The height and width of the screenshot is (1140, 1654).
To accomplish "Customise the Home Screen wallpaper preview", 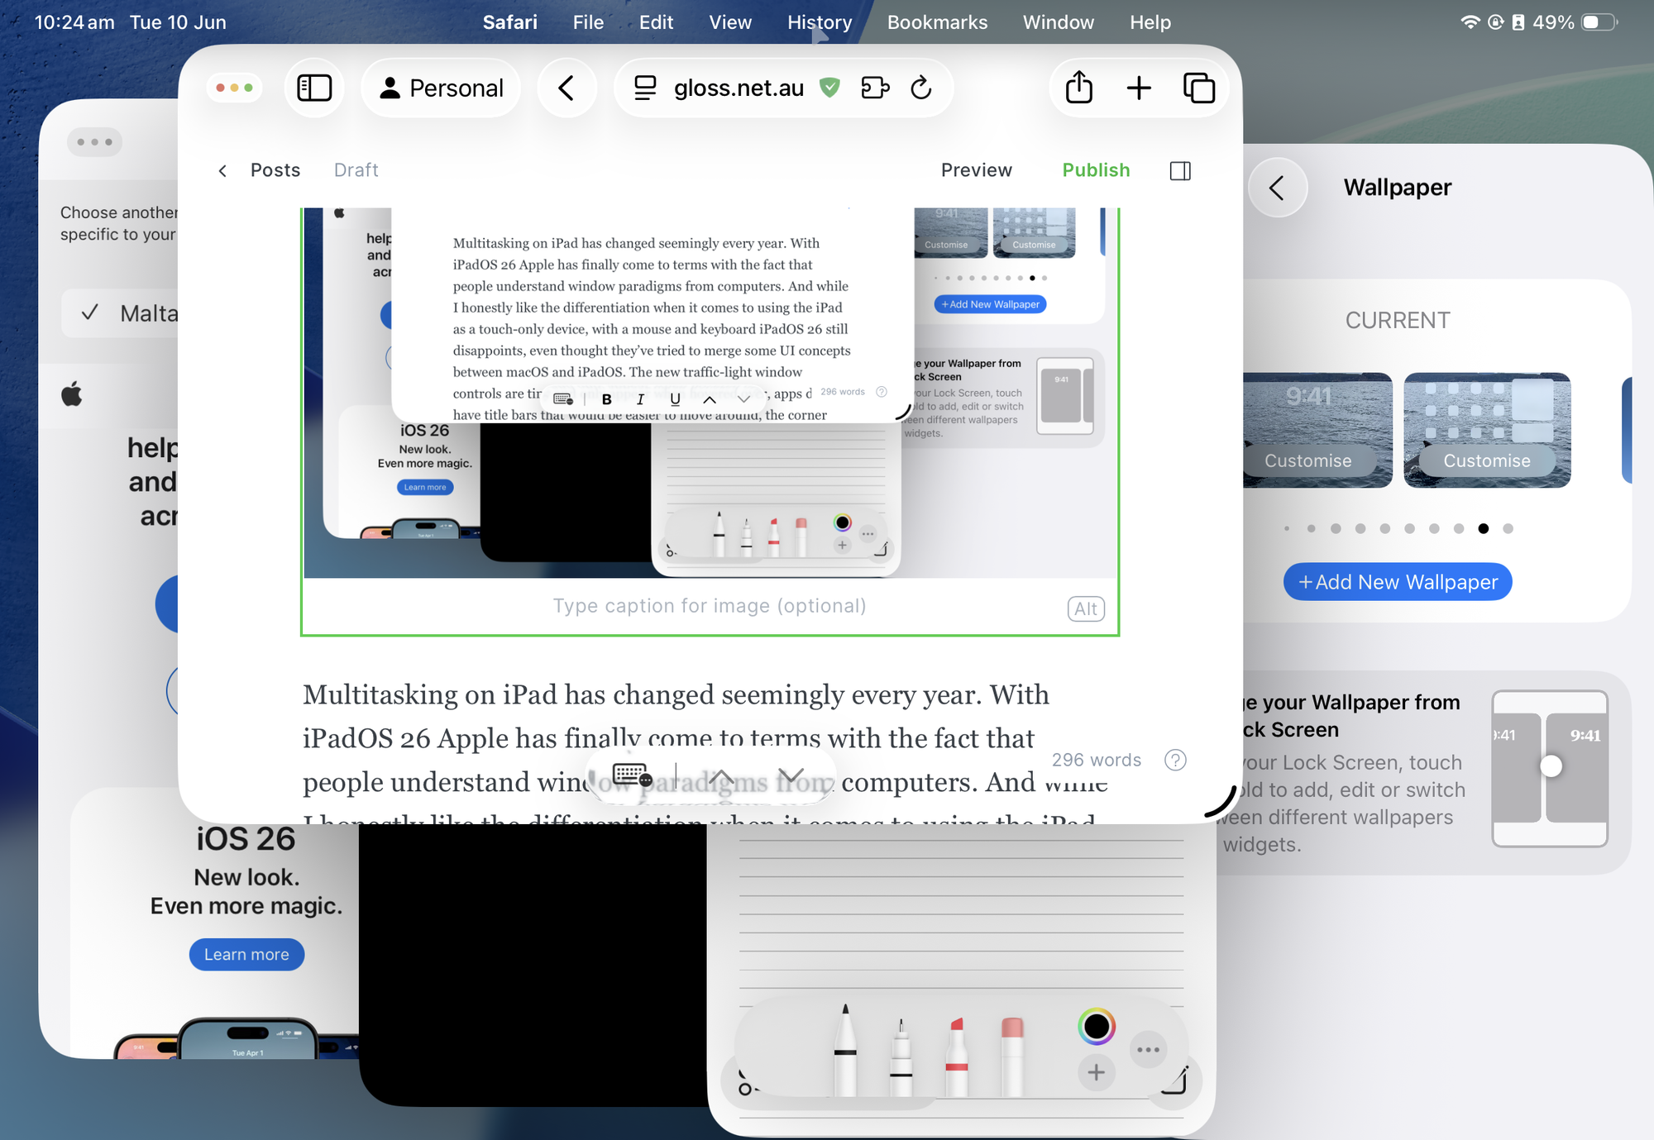I will [1486, 460].
